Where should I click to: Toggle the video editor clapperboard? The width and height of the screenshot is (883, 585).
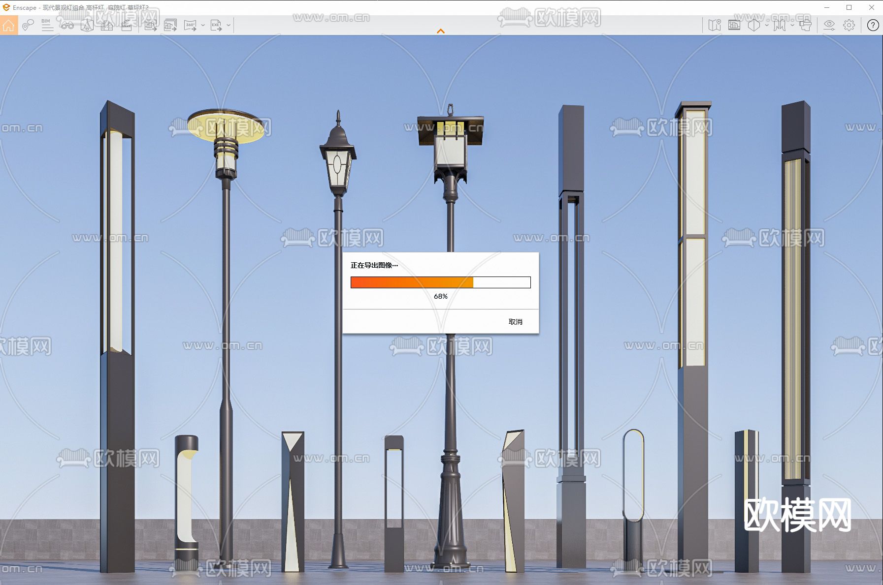tap(127, 25)
